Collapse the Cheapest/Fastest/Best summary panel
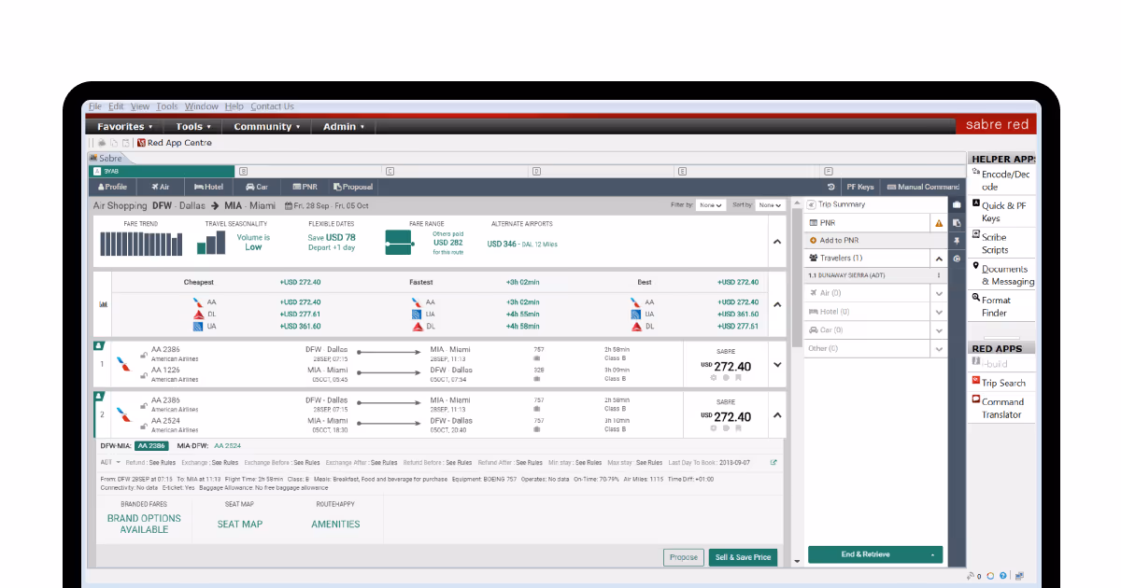The image size is (1121, 588). click(x=776, y=304)
